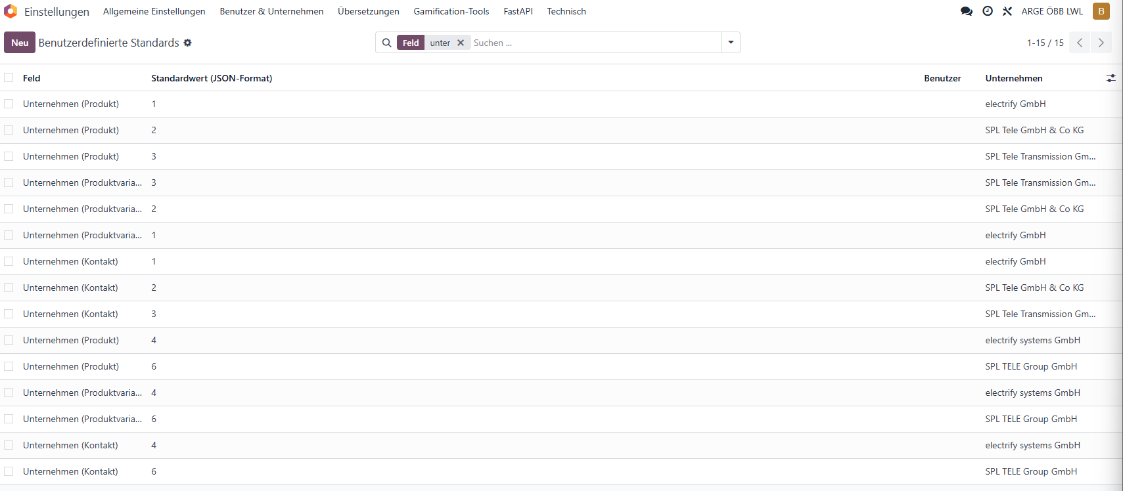
Task: Select all records with header checkbox
Action: tap(9, 77)
